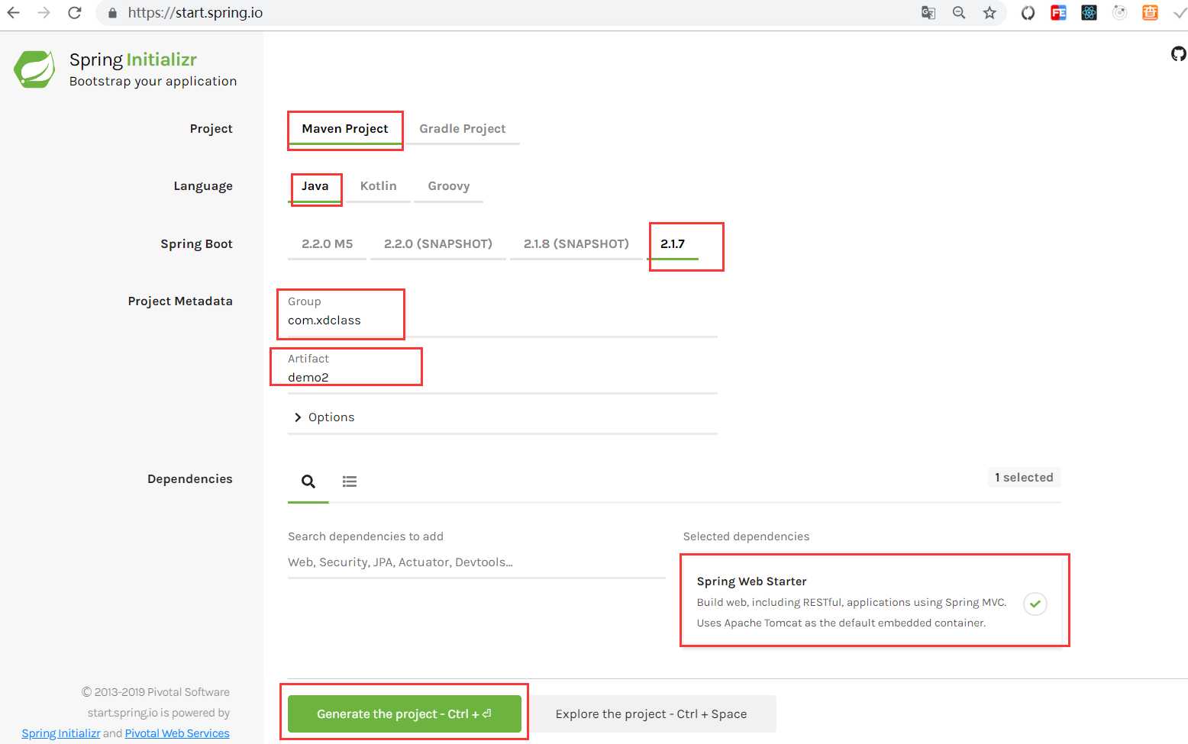Click the Spring leaf logo
The image size is (1188, 744).
click(x=34, y=69)
